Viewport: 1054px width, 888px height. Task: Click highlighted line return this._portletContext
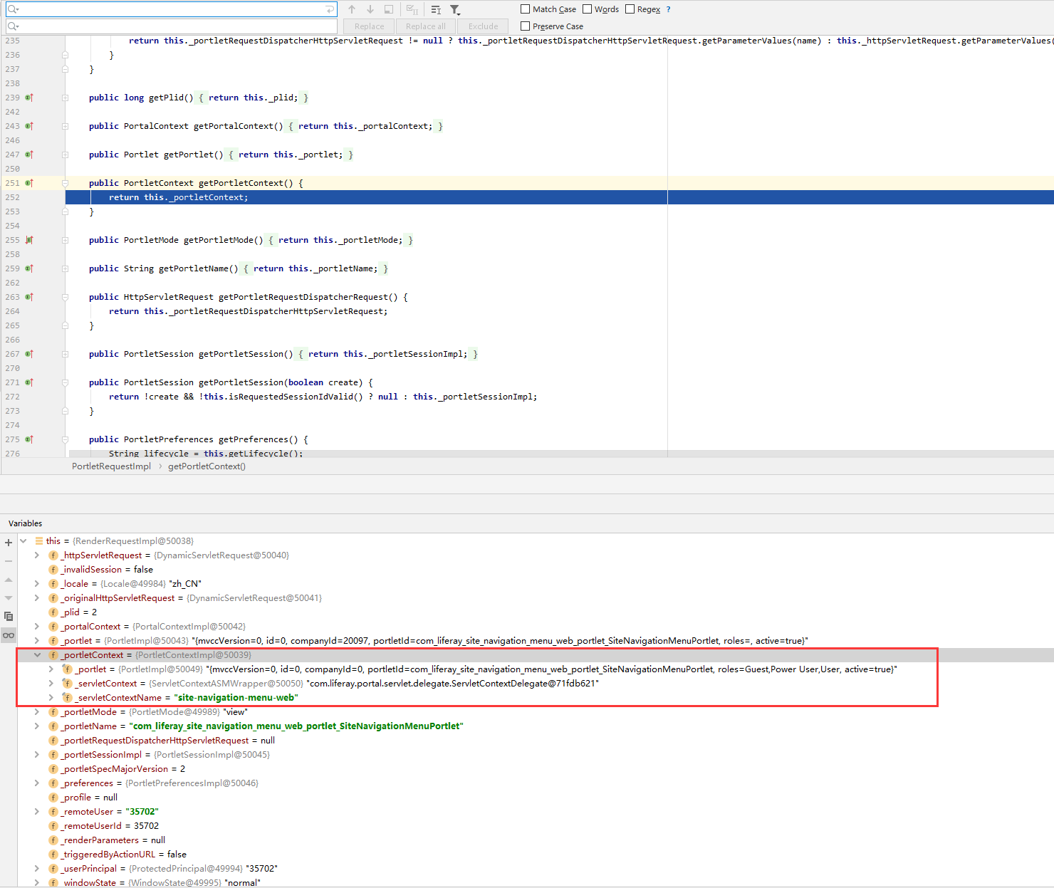tap(560, 197)
